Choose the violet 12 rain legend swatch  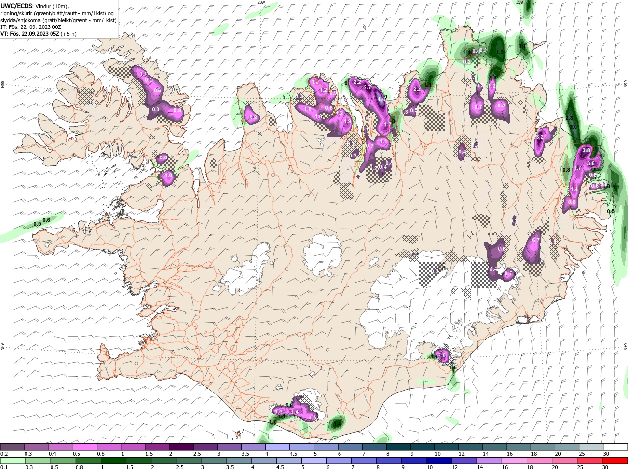point(464,461)
